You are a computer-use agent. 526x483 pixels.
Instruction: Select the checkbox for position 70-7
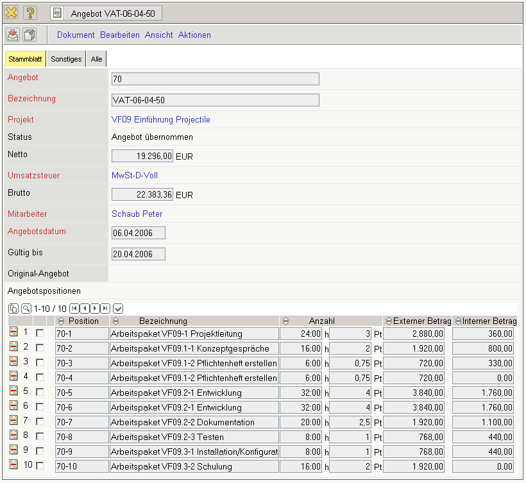click(40, 422)
